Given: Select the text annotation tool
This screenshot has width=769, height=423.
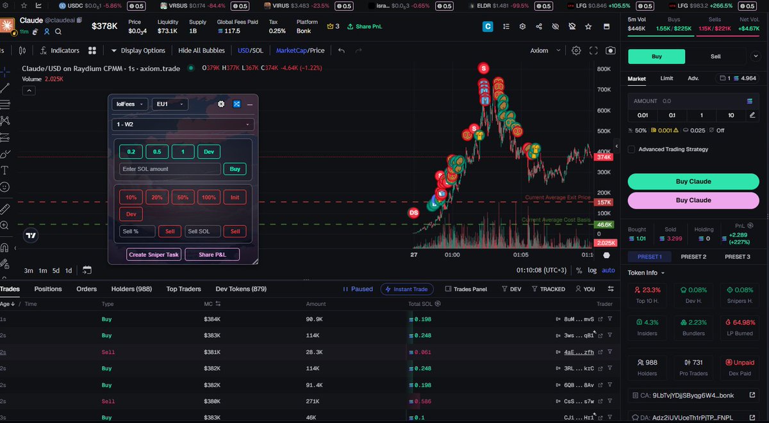Looking at the screenshot, I should 5,170.
